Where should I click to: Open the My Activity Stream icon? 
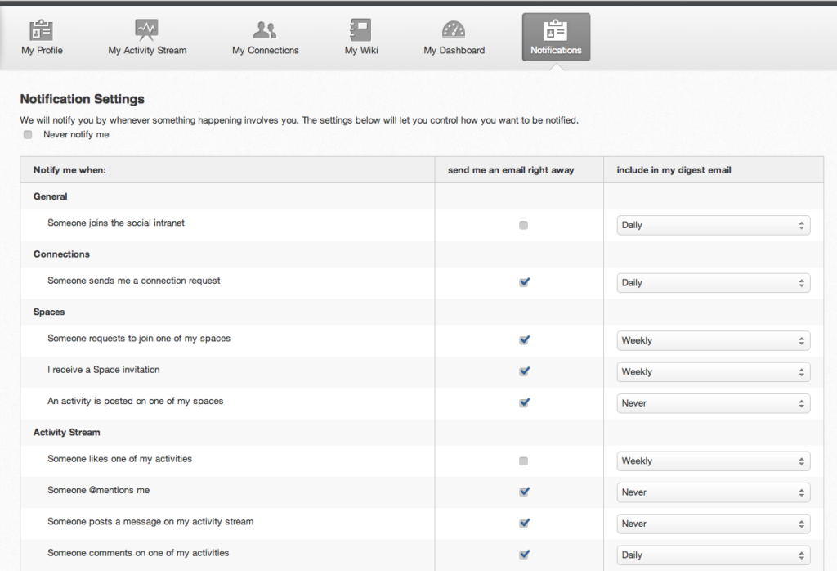pyautogui.click(x=147, y=30)
